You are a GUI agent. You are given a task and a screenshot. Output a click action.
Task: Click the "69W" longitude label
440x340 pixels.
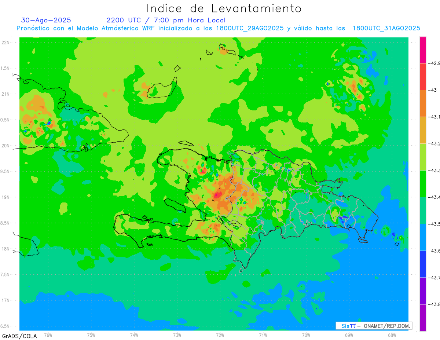coord(349,335)
